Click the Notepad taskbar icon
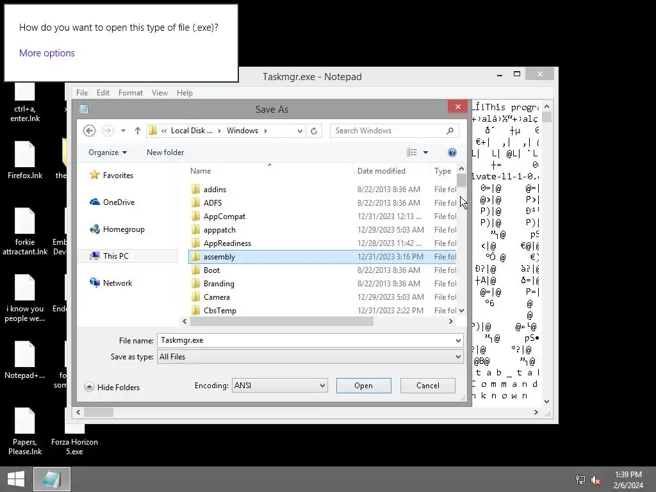656x492 pixels. coord(52,479)
